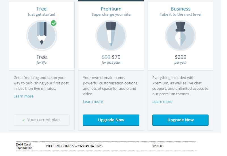Open Learn more link under Premium plan
This screenshot has height=156, width=227.
[x=93, y=101]
